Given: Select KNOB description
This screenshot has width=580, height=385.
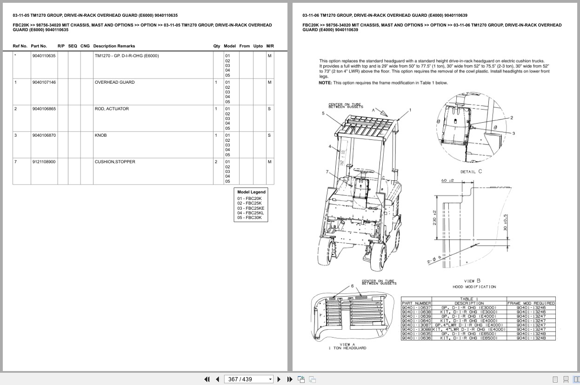Looking at the screenshot, I should (100, 135).
